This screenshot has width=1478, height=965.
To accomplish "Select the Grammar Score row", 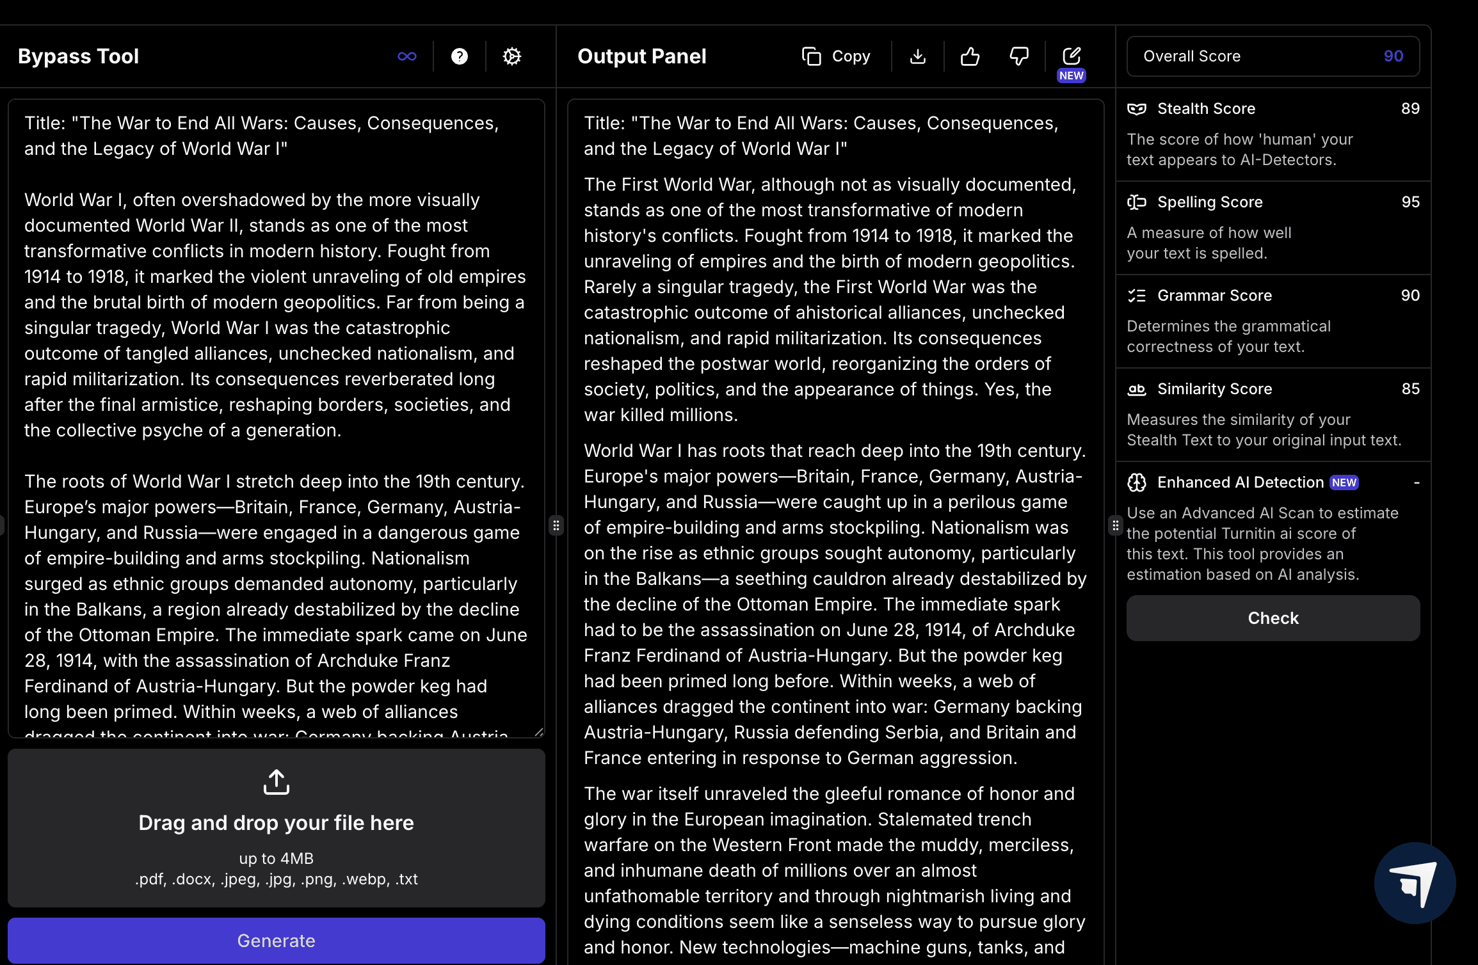I will coord(1273,321).
